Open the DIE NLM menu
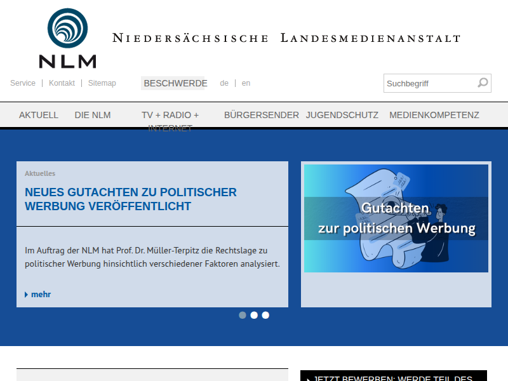The height and width of the screenshot is (381, 508). 93,115
